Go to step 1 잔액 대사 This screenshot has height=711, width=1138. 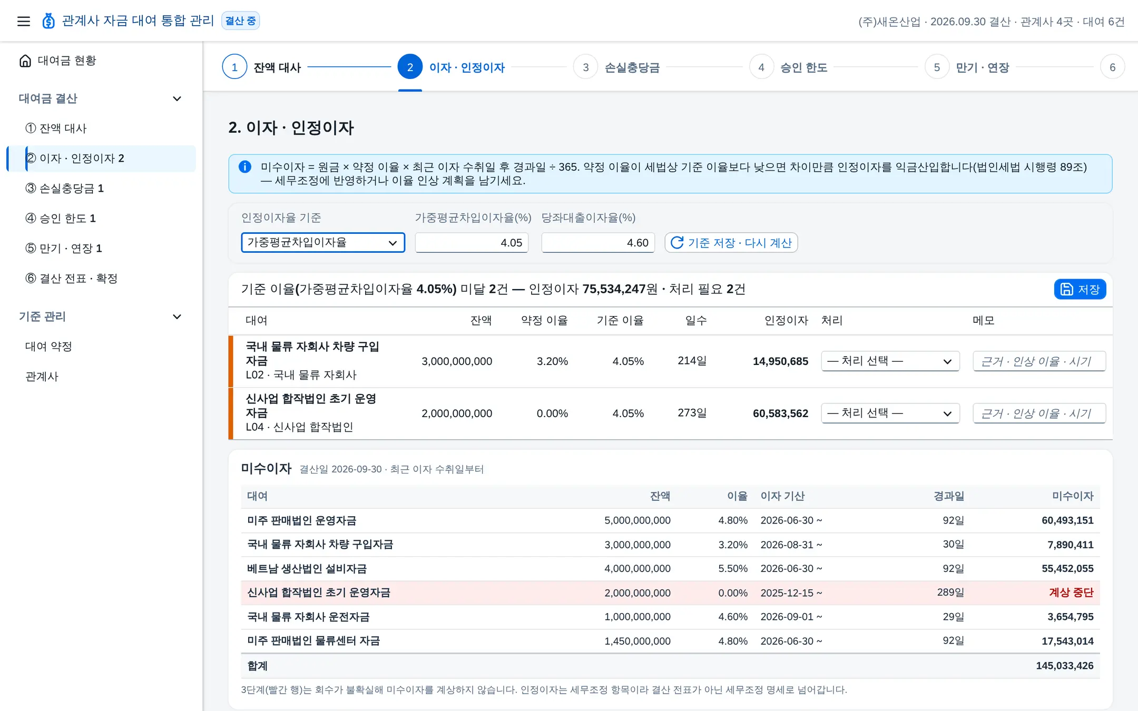tap(262, 67)
